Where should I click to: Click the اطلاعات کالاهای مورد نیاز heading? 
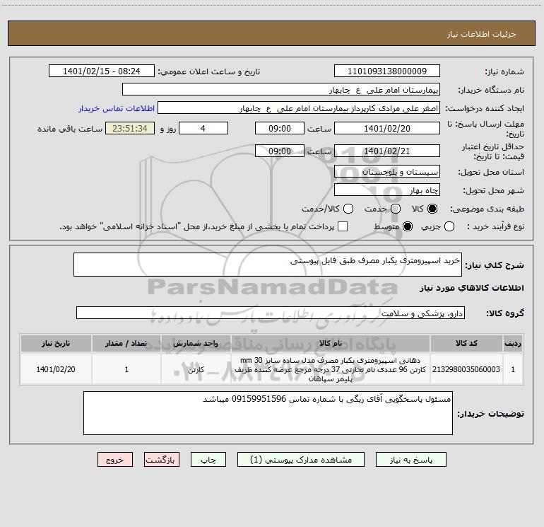click(472, 288)
